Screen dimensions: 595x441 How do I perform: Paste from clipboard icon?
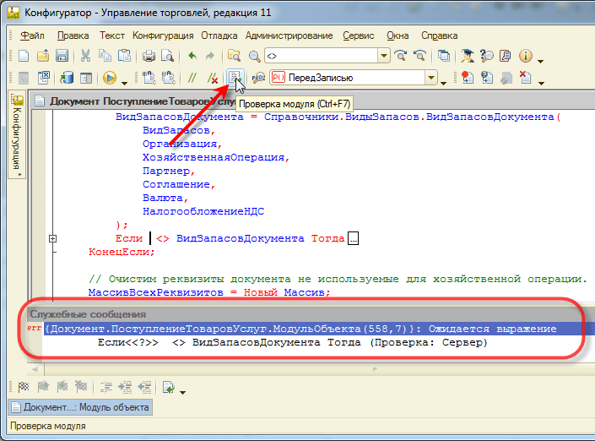(124, 56)
